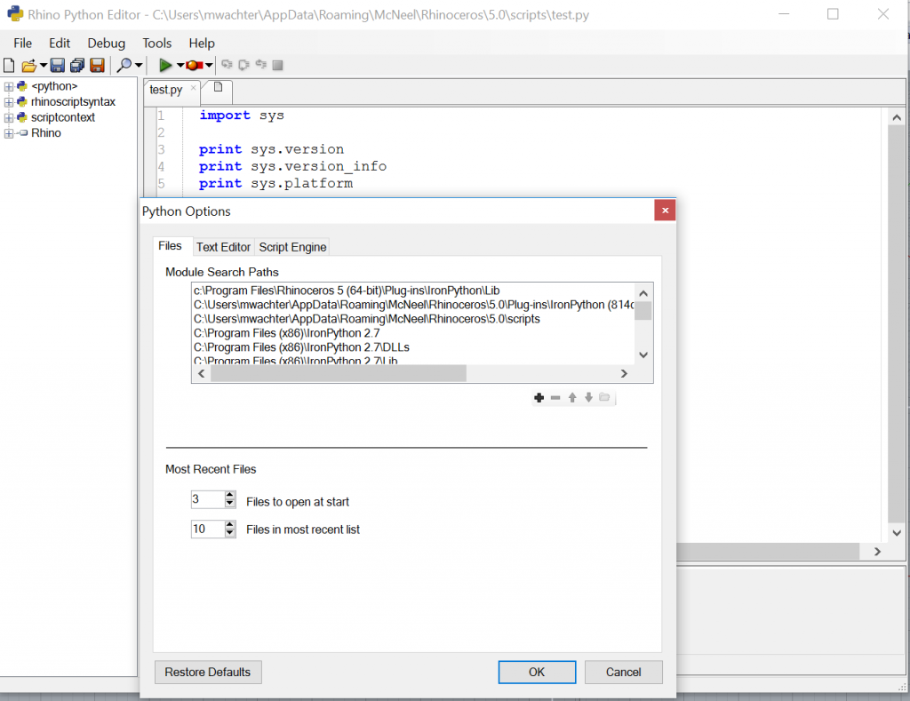Click the new blank tab icon
This screenshot has height=701, width=910.
(219, 87)
